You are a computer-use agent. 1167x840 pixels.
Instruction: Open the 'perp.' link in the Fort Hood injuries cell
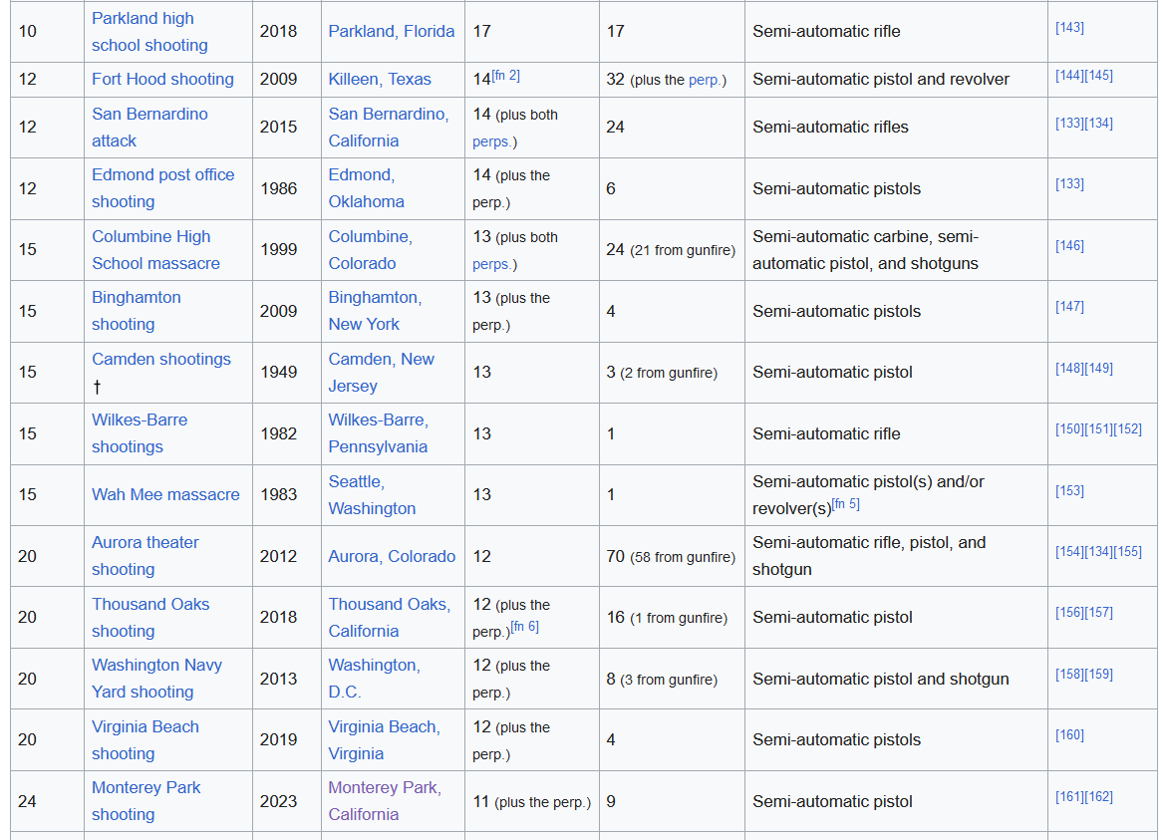click(x=705, y=81)
